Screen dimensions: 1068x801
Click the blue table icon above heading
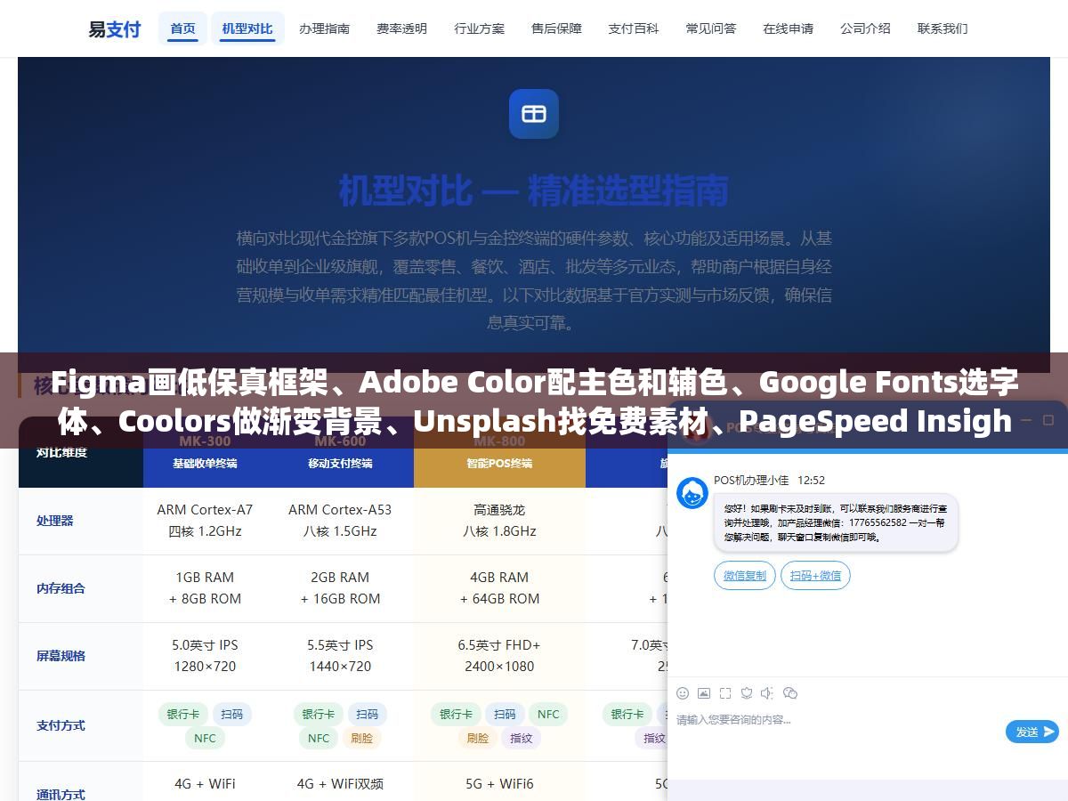coord(534,114)
